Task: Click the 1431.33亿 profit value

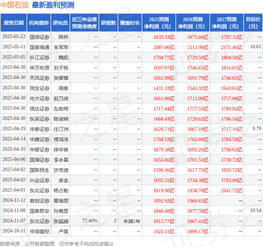Action: coord(164,88)
